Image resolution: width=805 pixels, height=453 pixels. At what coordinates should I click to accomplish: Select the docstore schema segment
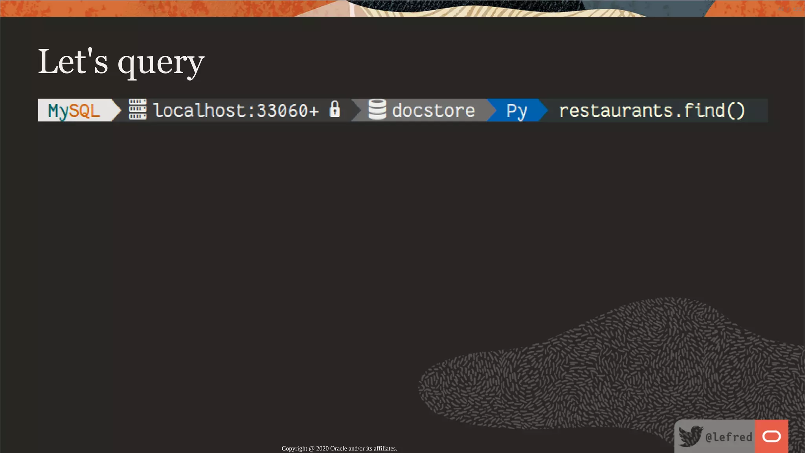[433, 110]
